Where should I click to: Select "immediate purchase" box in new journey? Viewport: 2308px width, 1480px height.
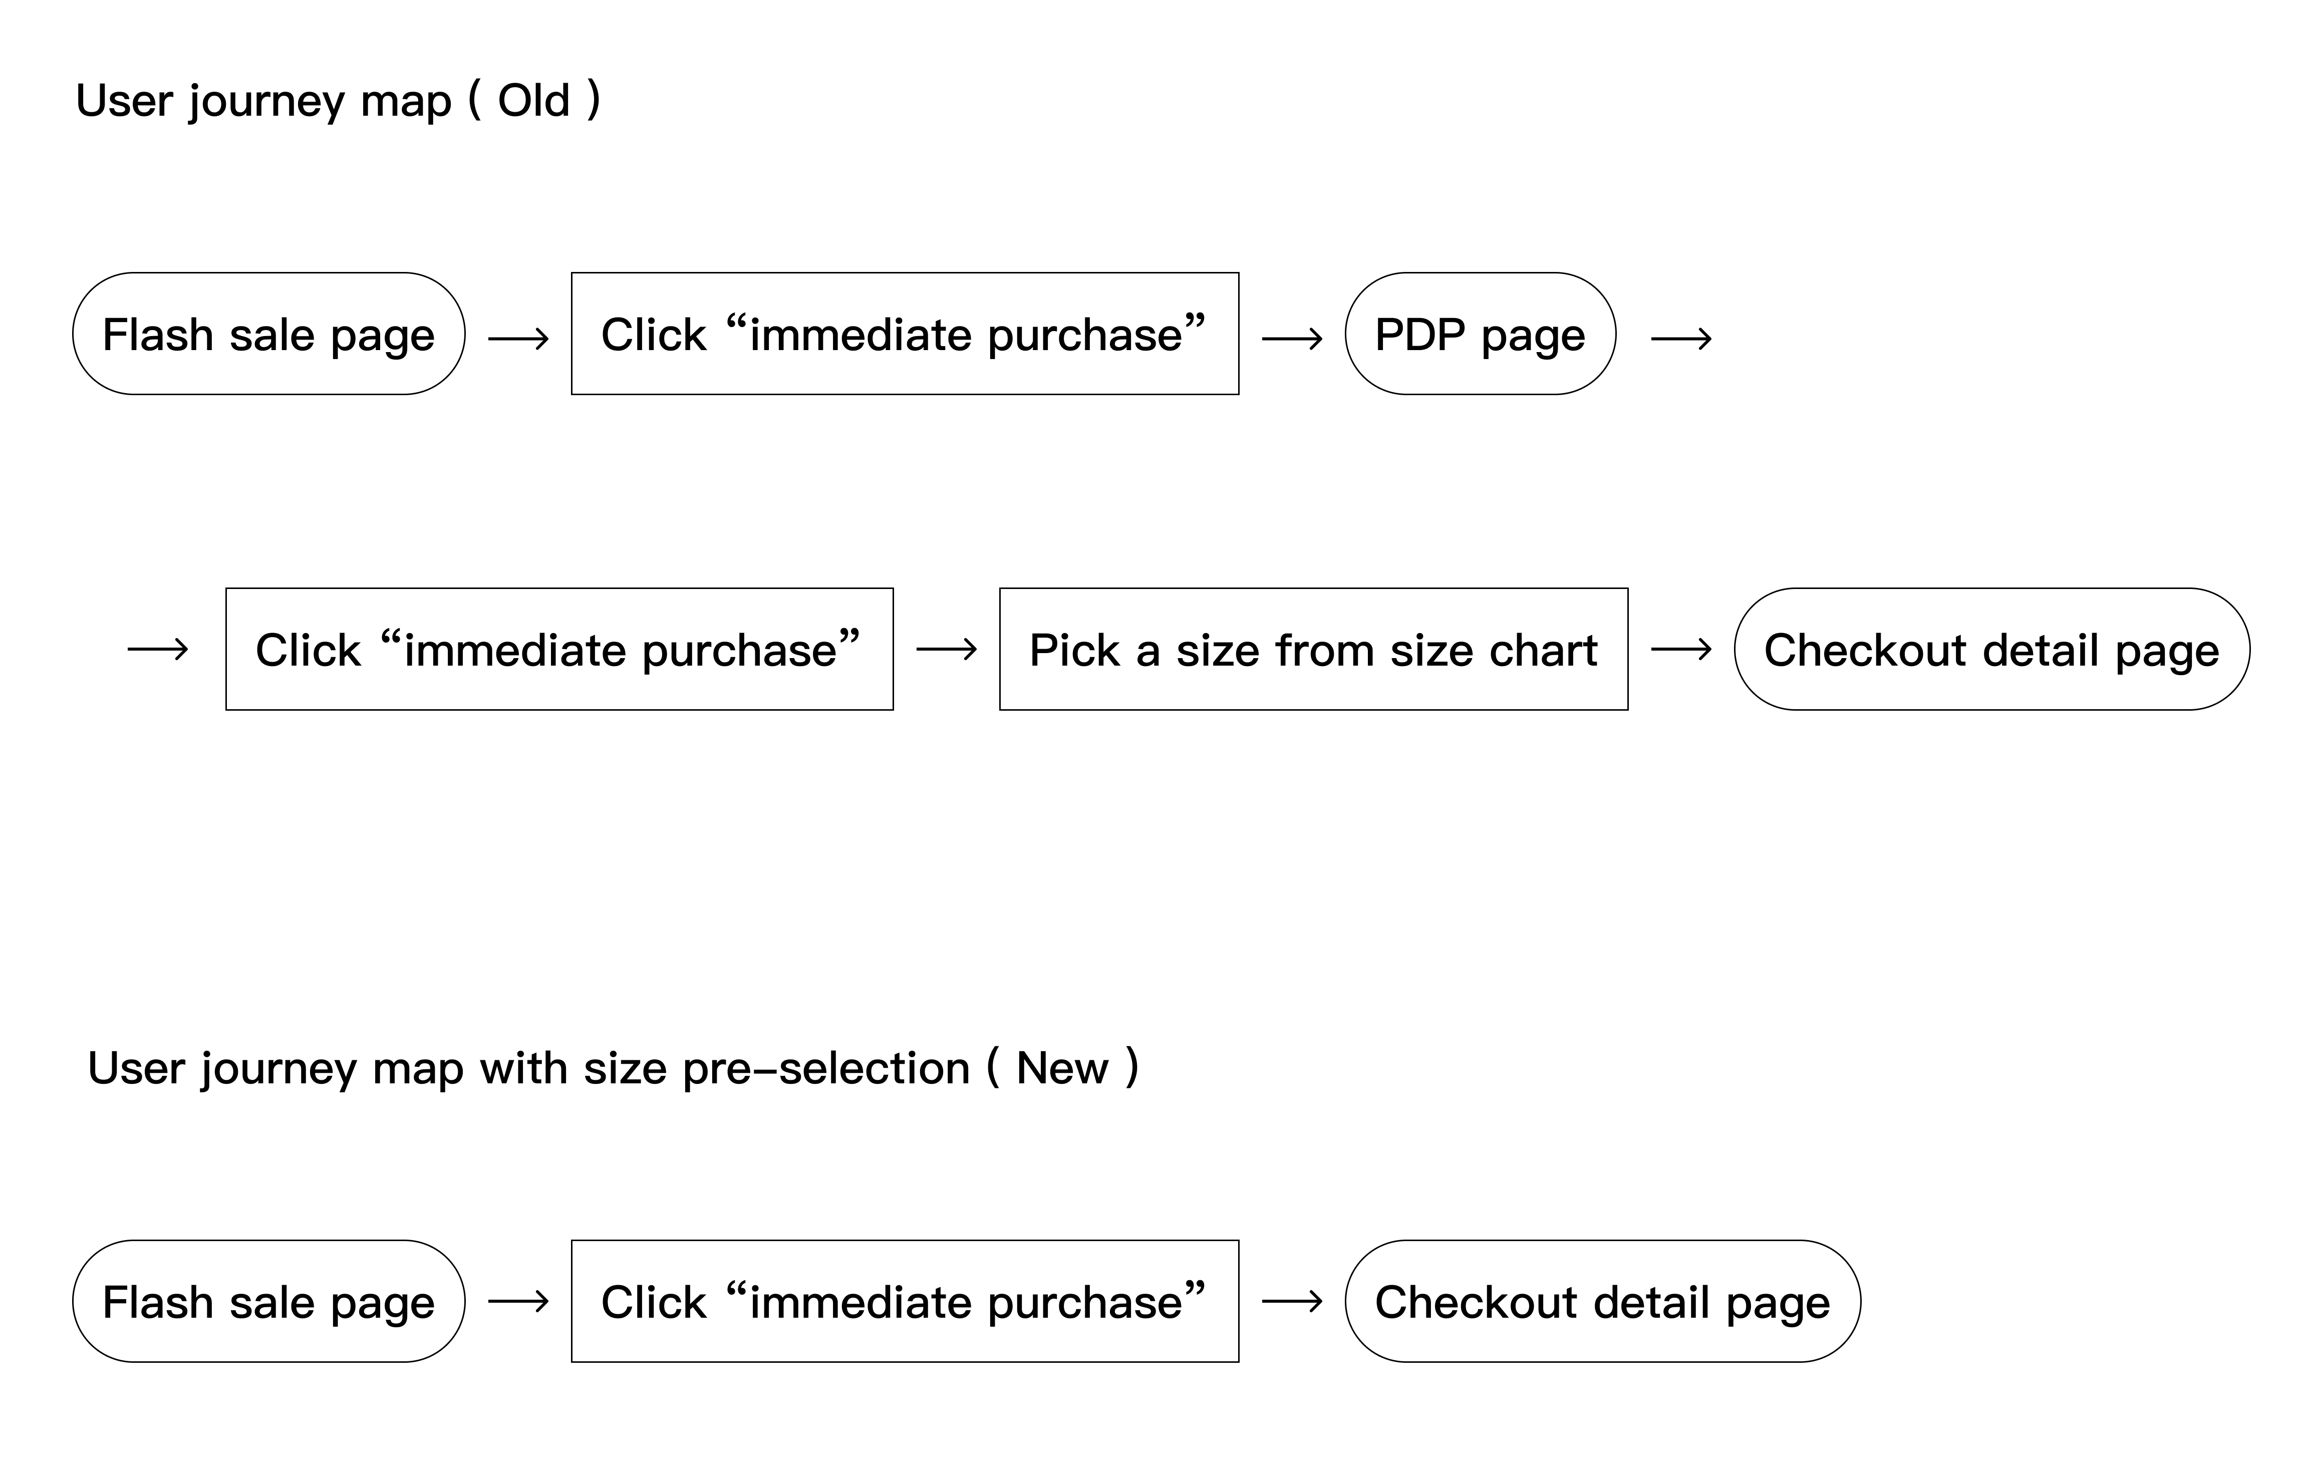(x=904, y=1301)
